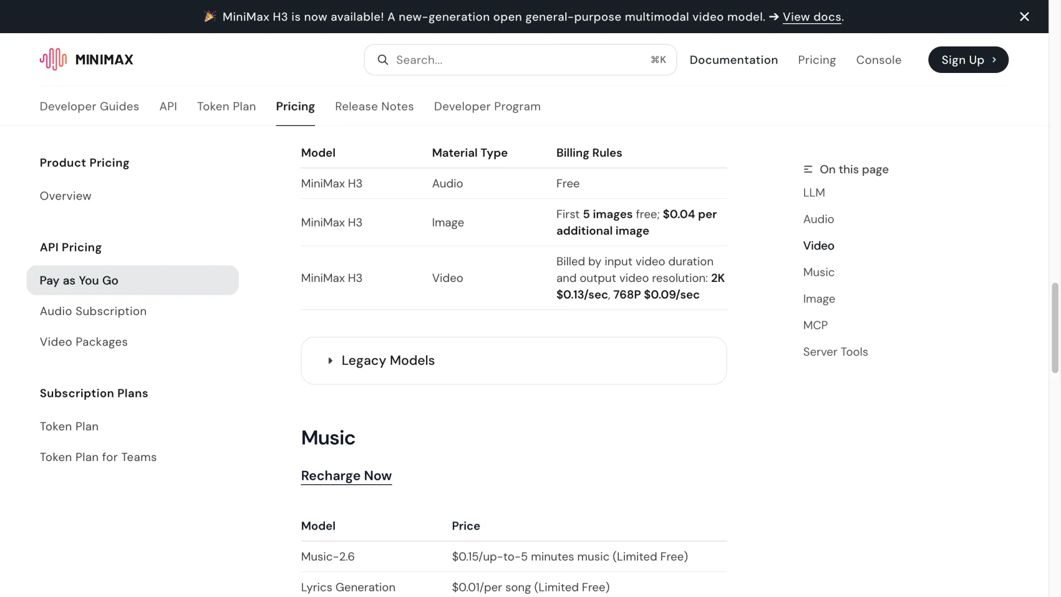The width and height of the screenshot is (1061, 597).
Task: Jump to the Video section anchor
Action: pyautogui.click(x=818, y=245)
